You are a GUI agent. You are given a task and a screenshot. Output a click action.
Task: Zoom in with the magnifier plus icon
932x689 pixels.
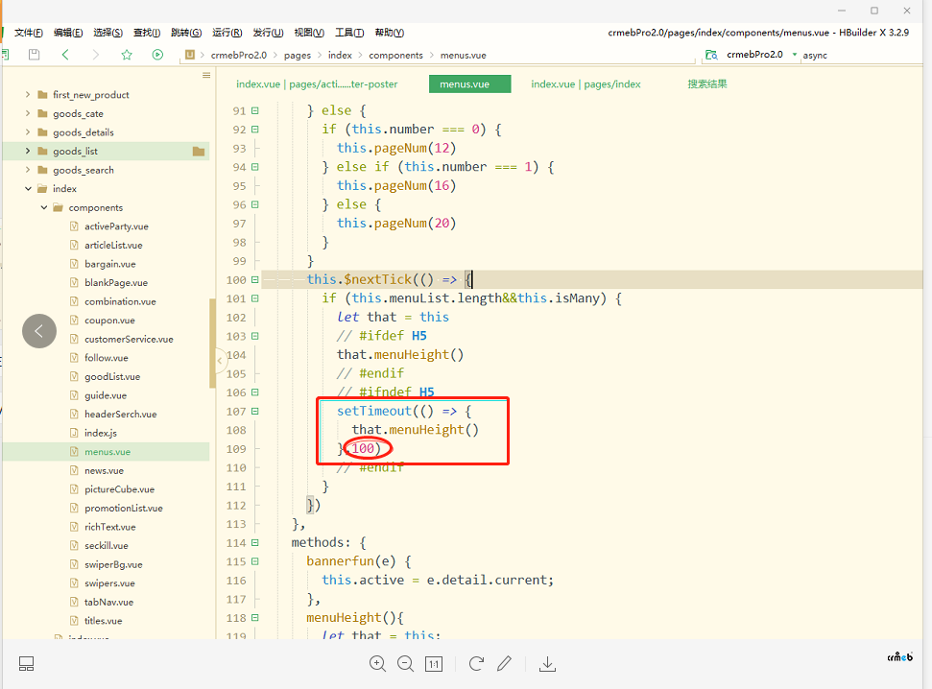click(x=377, y=663)
